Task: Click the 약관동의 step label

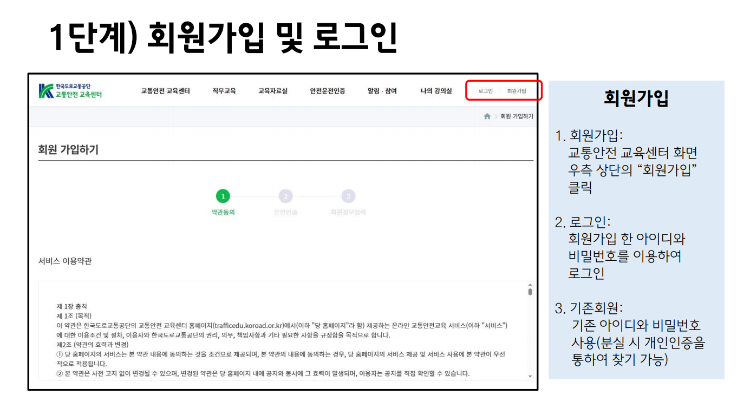Action: (223, 213)
